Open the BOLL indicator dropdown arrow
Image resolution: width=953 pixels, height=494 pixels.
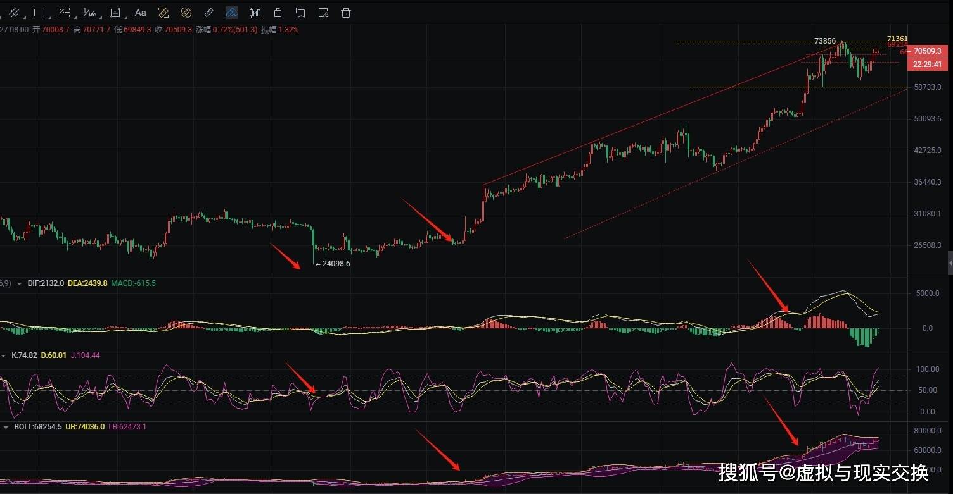pos(6,427)
